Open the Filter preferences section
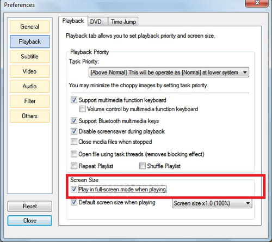Image resolution: width=272 pixels, height=242 pixels. (29, 101)
